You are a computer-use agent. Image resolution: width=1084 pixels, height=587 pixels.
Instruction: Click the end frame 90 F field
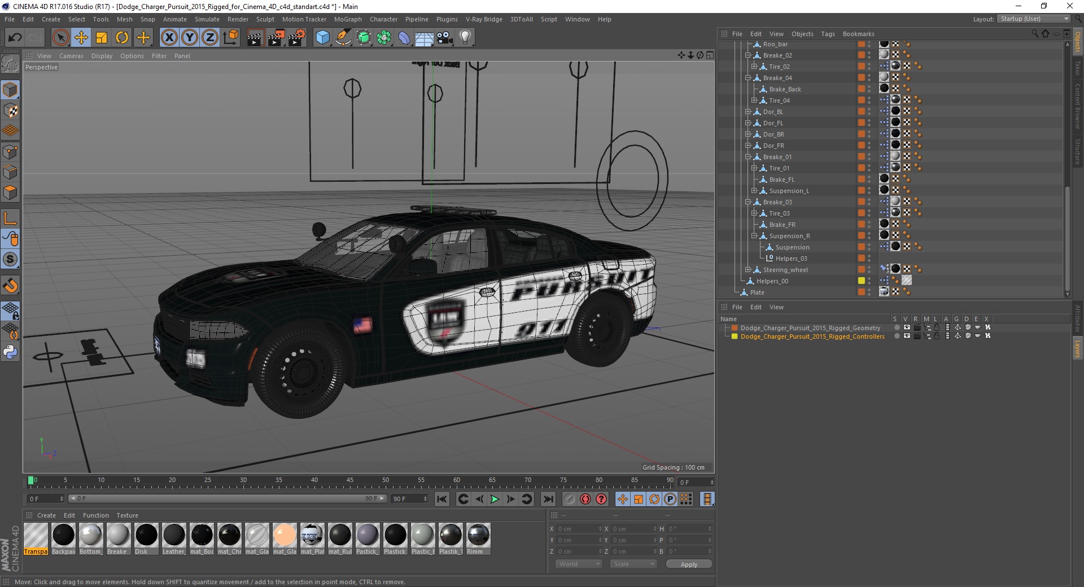[410, 499]
